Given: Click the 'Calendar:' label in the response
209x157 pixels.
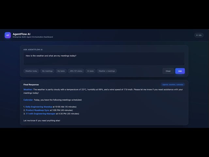Looking at the screenshot, I should [x=28, y=100].
